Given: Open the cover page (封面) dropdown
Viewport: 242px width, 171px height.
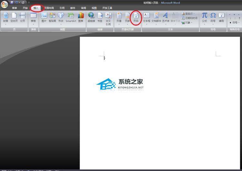Looking at the screenshot, I should point(5,18).
